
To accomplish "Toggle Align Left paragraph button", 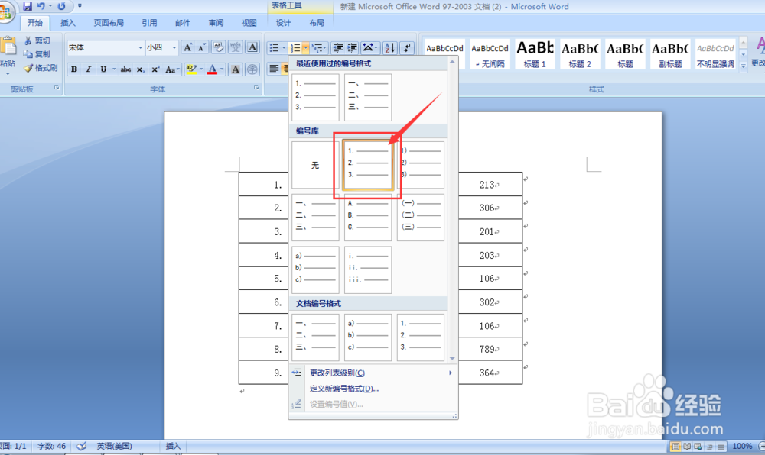I will click(x=274, y=69).
